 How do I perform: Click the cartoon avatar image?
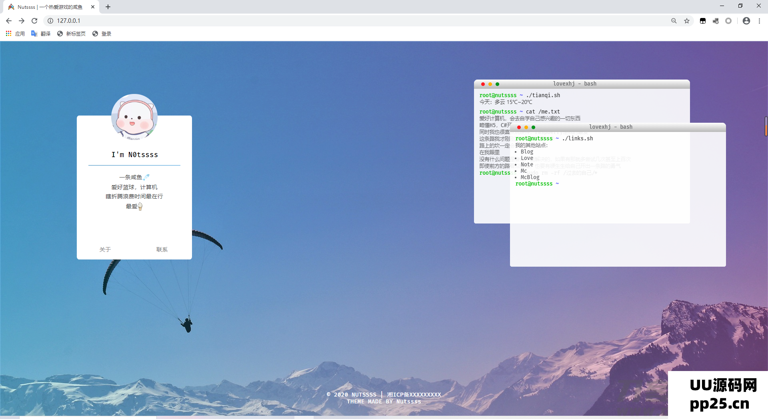pos(134,117)
